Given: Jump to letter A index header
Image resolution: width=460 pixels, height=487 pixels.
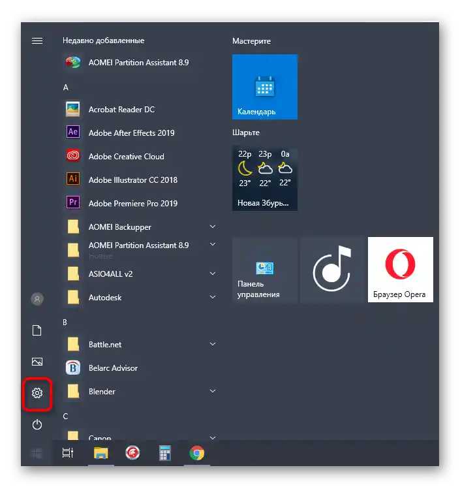Looking at the screenshot, I should [65, 87].
